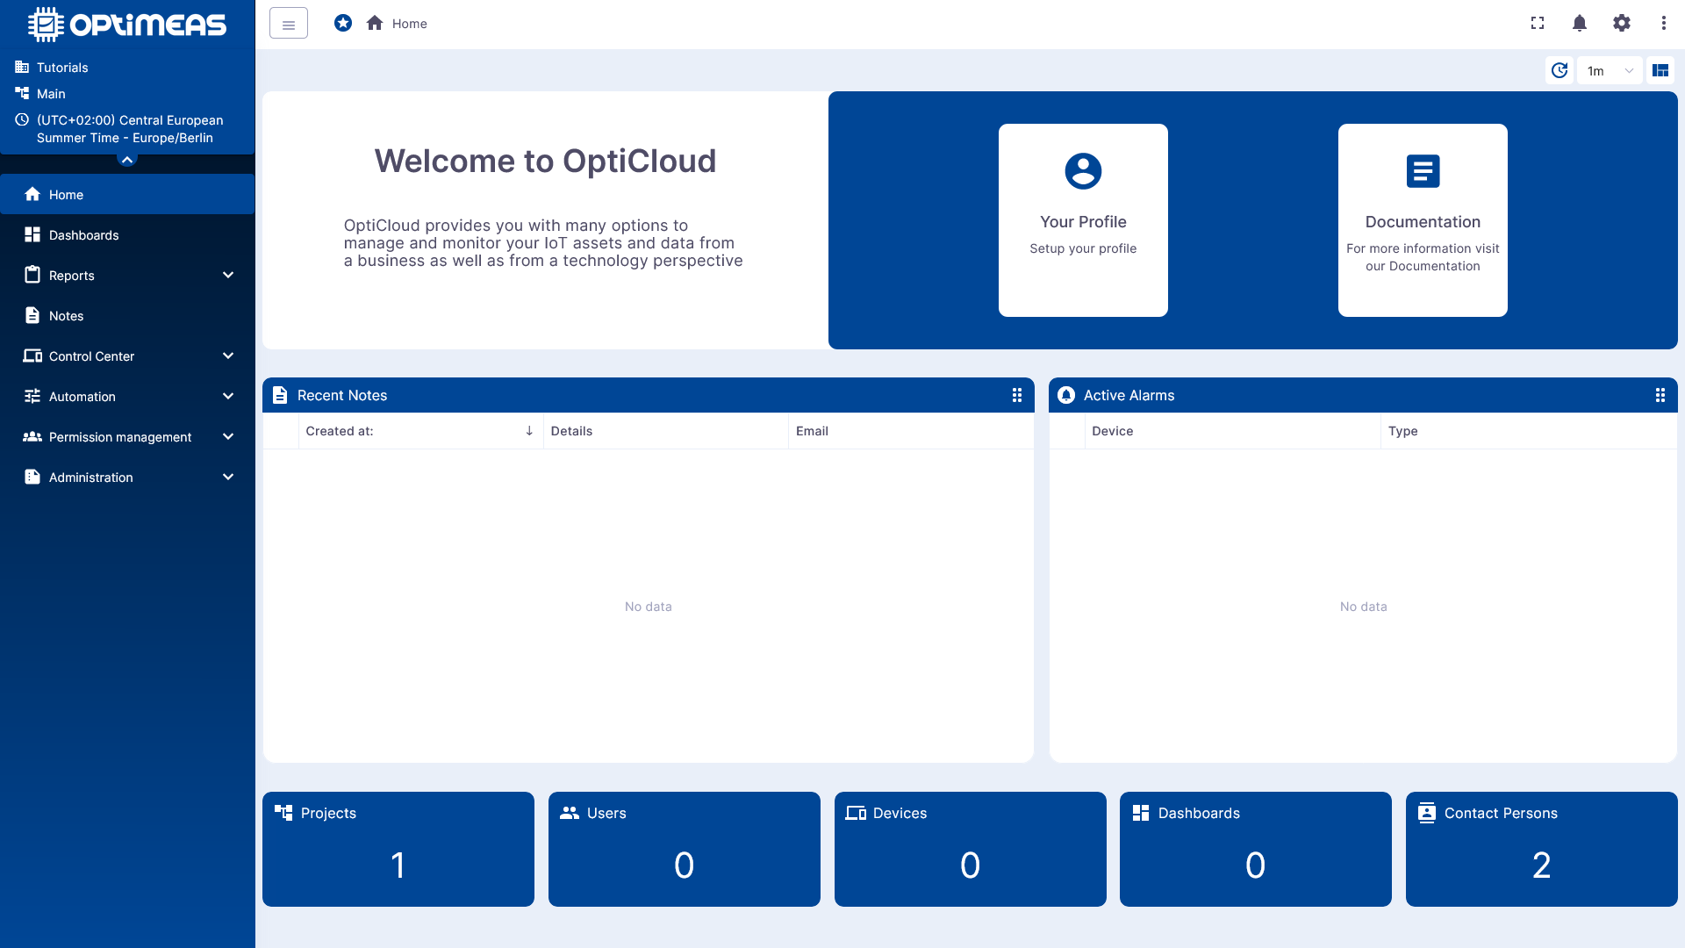Enter fullscreen mode via top bar icon
The width and height of the screenshot is (1685, 948).
[1538, 23]
